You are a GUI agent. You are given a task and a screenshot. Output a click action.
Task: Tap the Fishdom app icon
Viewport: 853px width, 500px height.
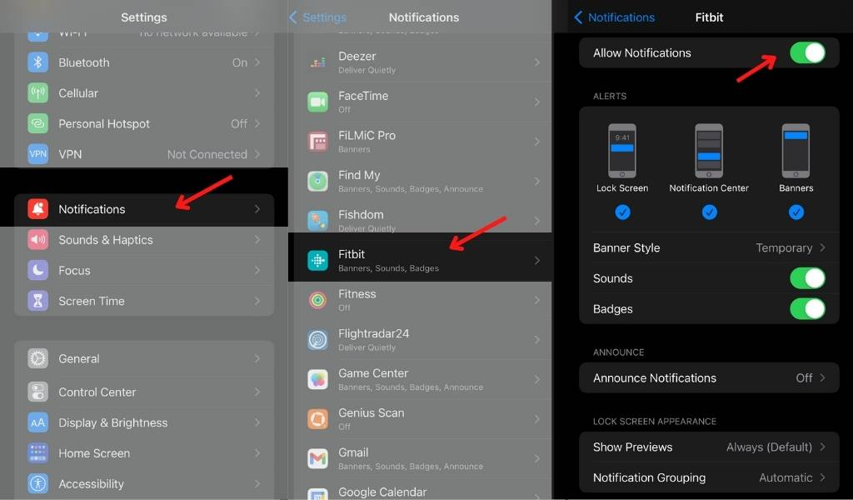[317, 221]
